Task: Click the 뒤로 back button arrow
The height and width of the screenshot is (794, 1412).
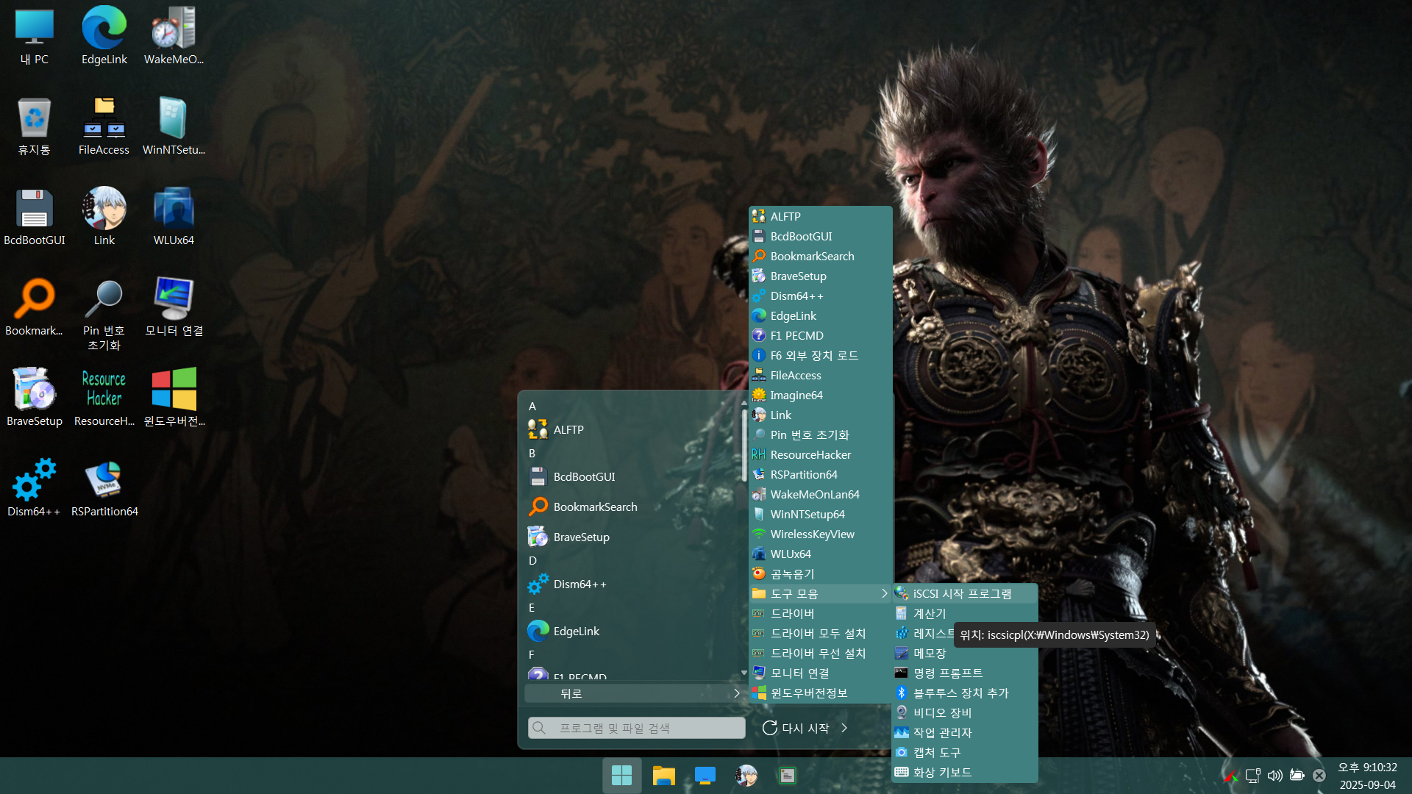Action: tap(736, 693)
